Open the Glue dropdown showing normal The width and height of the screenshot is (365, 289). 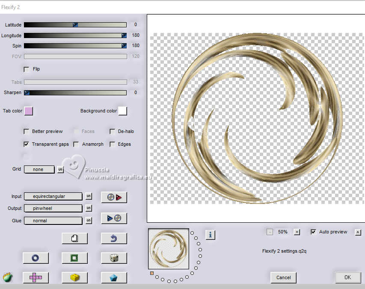53,221
